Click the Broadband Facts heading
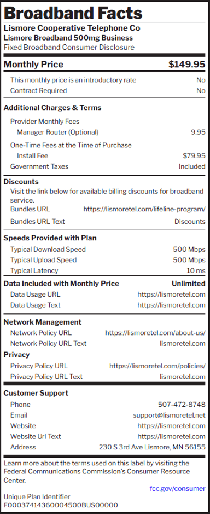Viewport: 210px width, 514px height. pos(73,13)
